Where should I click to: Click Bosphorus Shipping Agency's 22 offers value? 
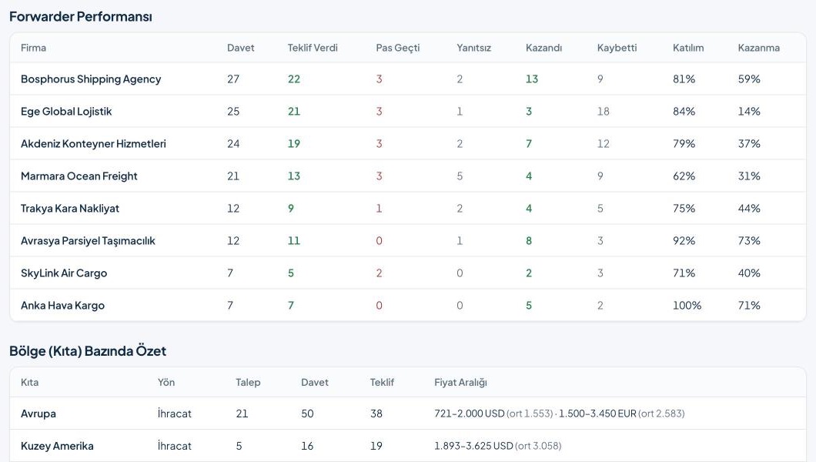point(294,79)
